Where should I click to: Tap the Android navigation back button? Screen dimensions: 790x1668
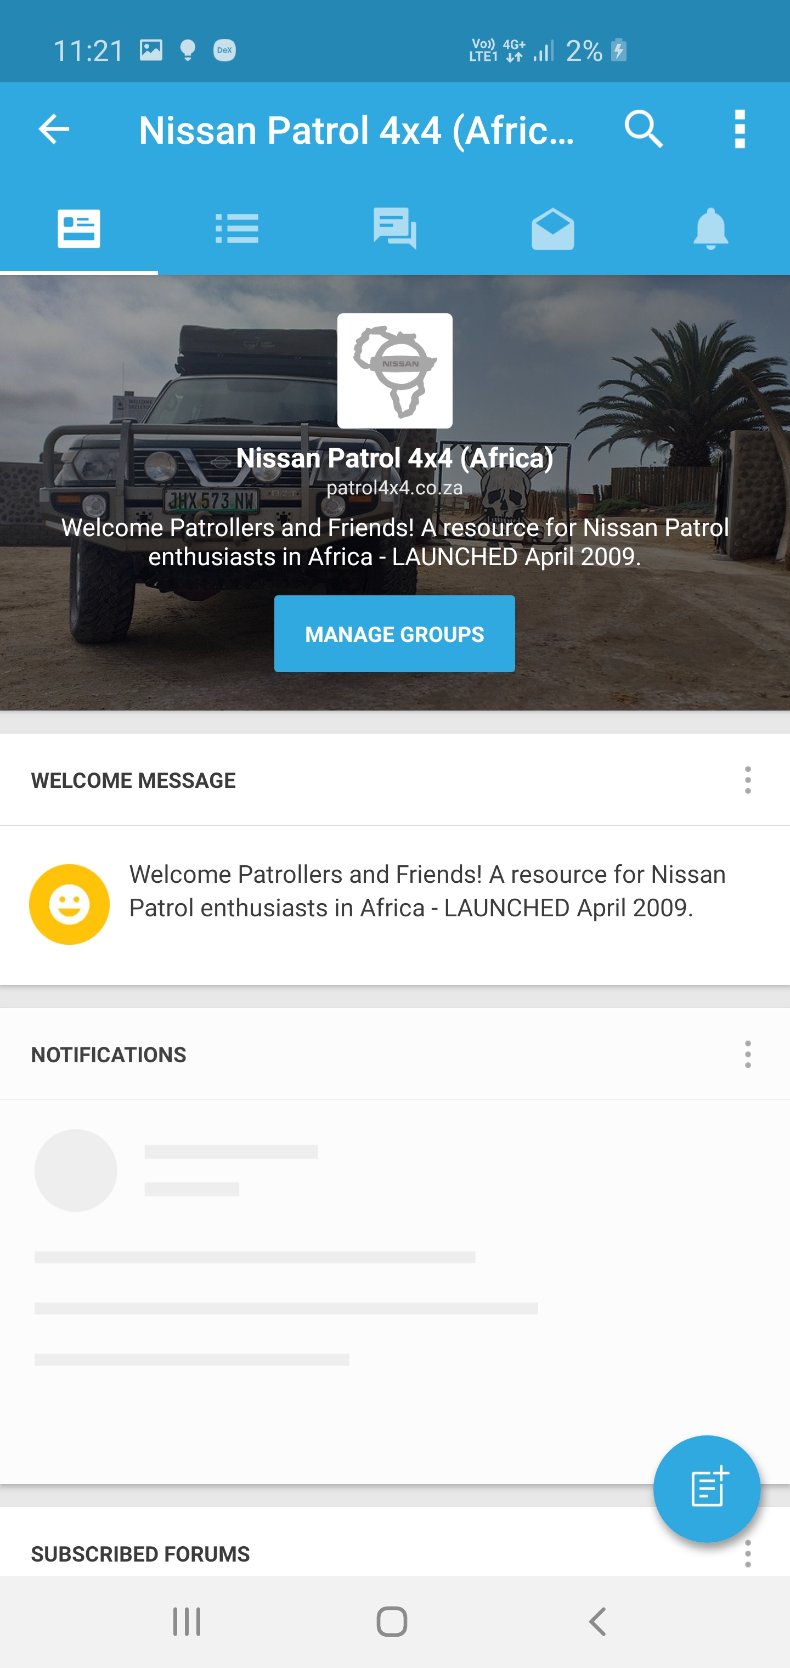coord(597,1621)
